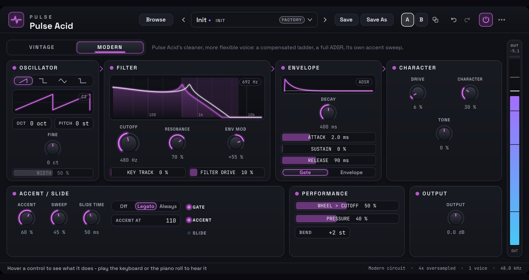Copy the A state to B

point(436,20)
